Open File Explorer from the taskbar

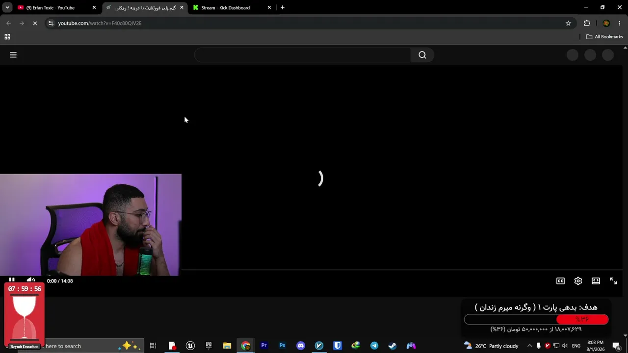[227, 346]
